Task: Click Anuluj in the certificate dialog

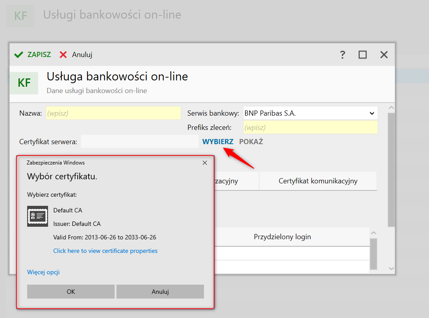Action: tap(160, 292)
